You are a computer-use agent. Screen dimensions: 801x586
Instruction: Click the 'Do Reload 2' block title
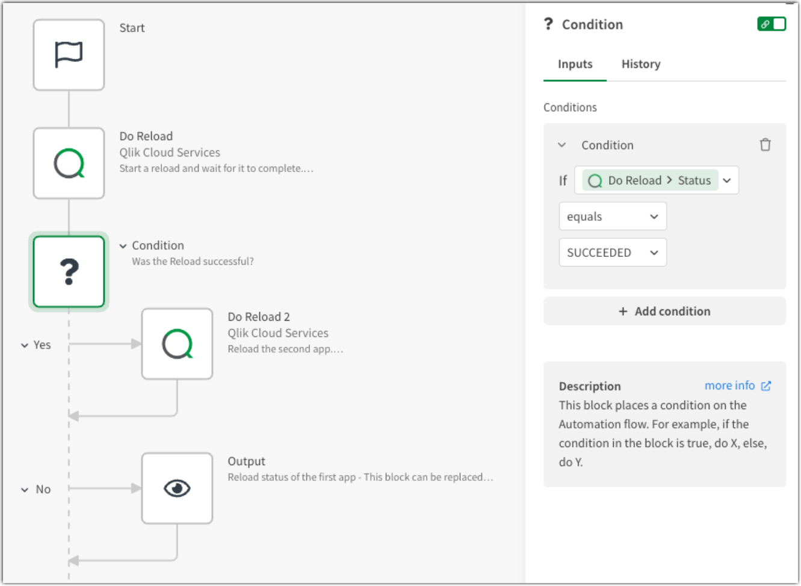259,316
